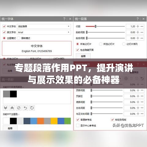Increase 与正文的间距 with its plus icon

pos(138,114)
